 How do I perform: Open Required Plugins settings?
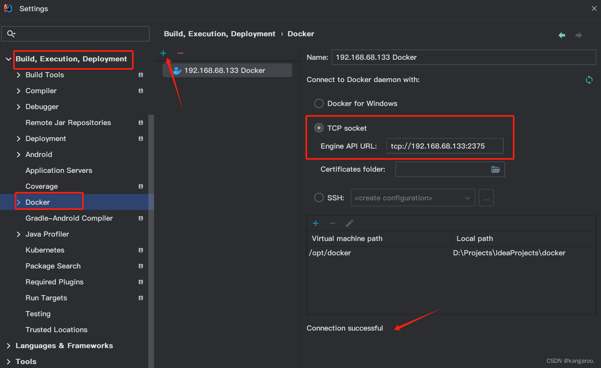click(x=54, y=282)
